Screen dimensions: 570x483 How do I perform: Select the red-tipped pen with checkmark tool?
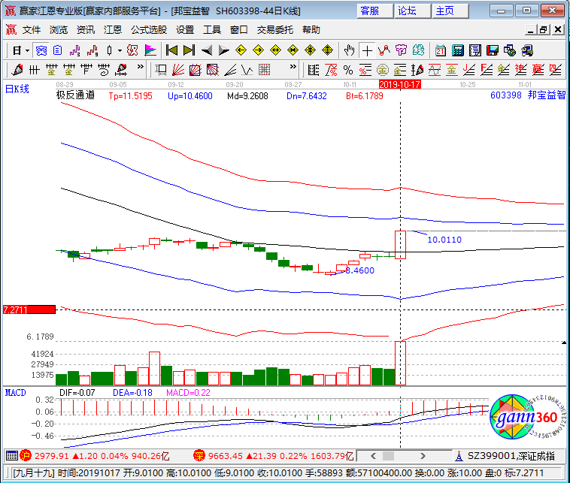tap(17, 70)
